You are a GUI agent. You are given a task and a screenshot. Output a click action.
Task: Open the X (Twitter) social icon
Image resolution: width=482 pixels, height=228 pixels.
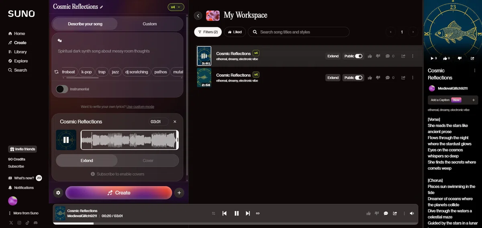click(x=11, y=222)
